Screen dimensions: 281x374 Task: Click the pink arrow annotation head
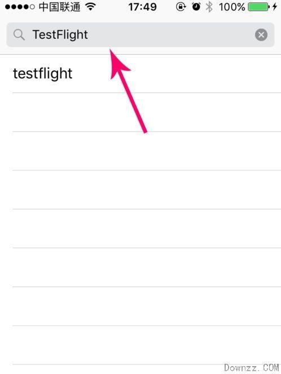click(118, 63)
